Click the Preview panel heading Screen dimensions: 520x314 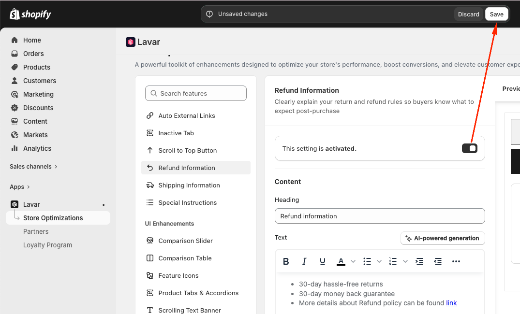[x=511, y=88]
